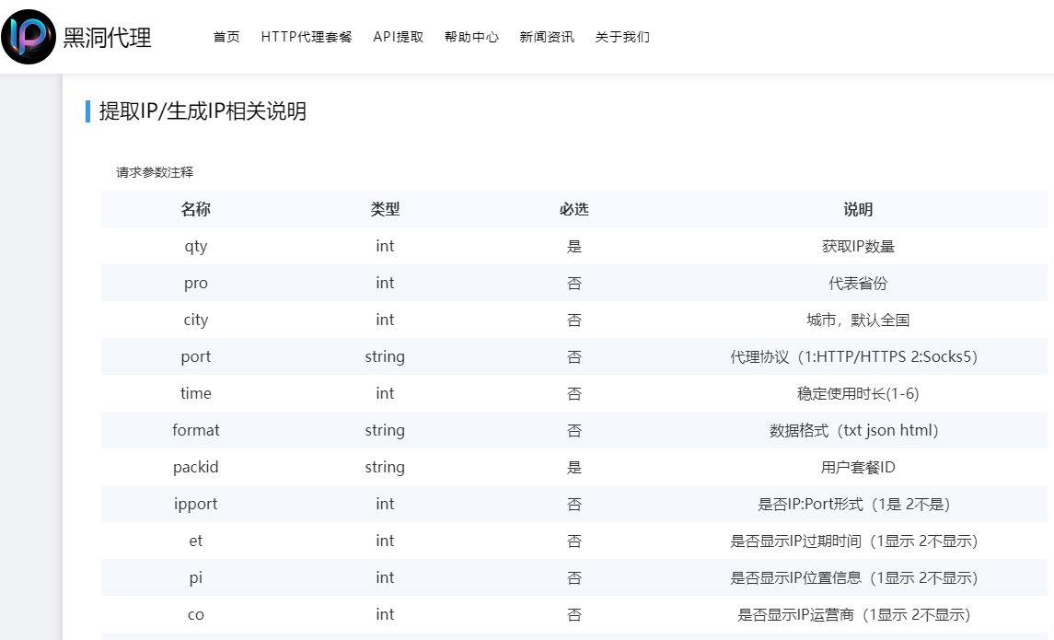Click the time row's 稳定使用时长 description
Screen dimensions: 1054x640
(x=858, y=393)
